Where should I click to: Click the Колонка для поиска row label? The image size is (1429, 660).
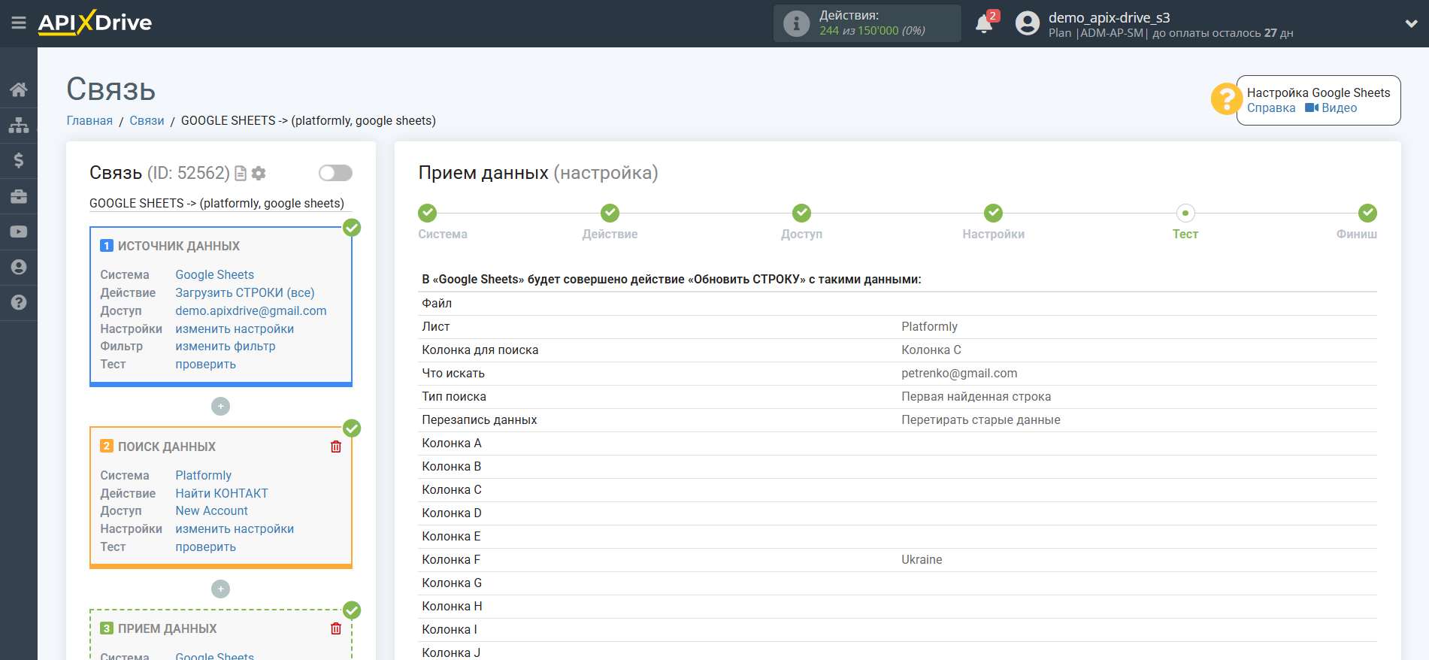(480, 350)
